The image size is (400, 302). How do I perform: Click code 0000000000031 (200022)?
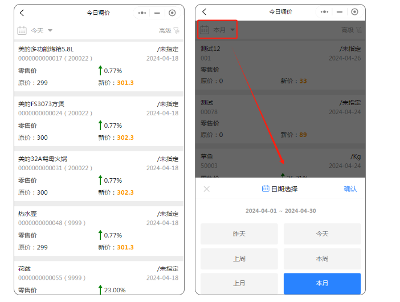(x=55, y=168)
